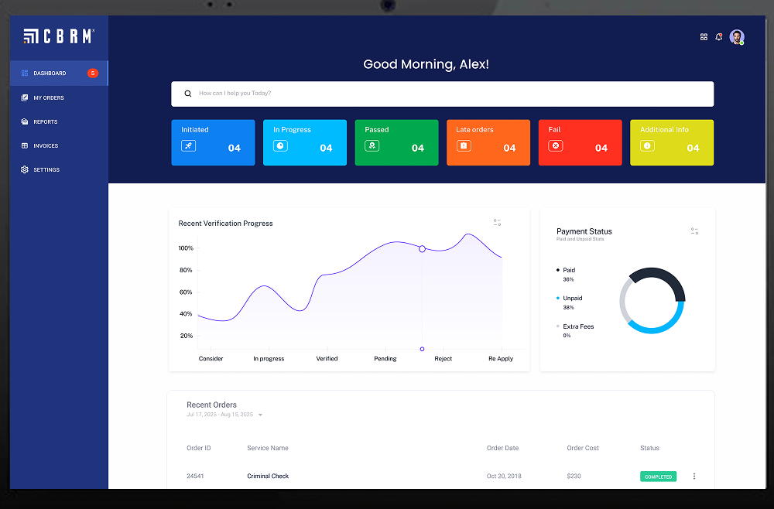Click the highlighted data point on the chart

[x=422, y=249]
